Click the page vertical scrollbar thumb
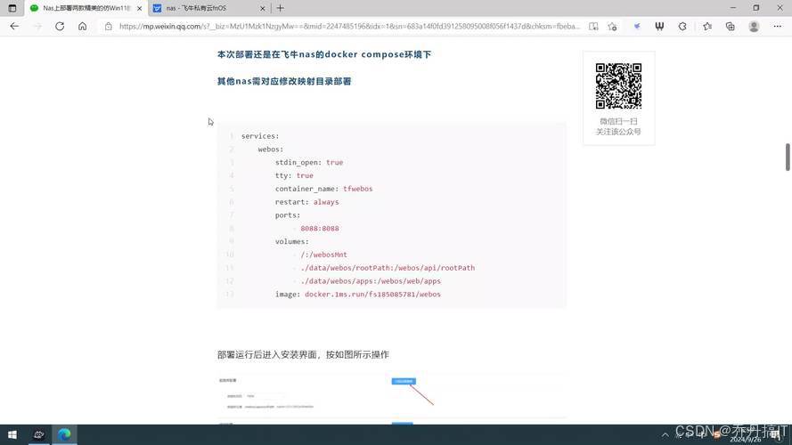Image resolution: width=792 pixels, height=445 pixels. pyautogui.click(x=788, y=158)
